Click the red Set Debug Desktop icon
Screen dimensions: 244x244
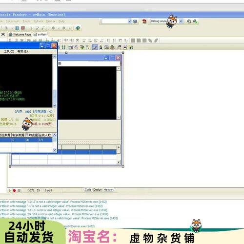point(144,21)
